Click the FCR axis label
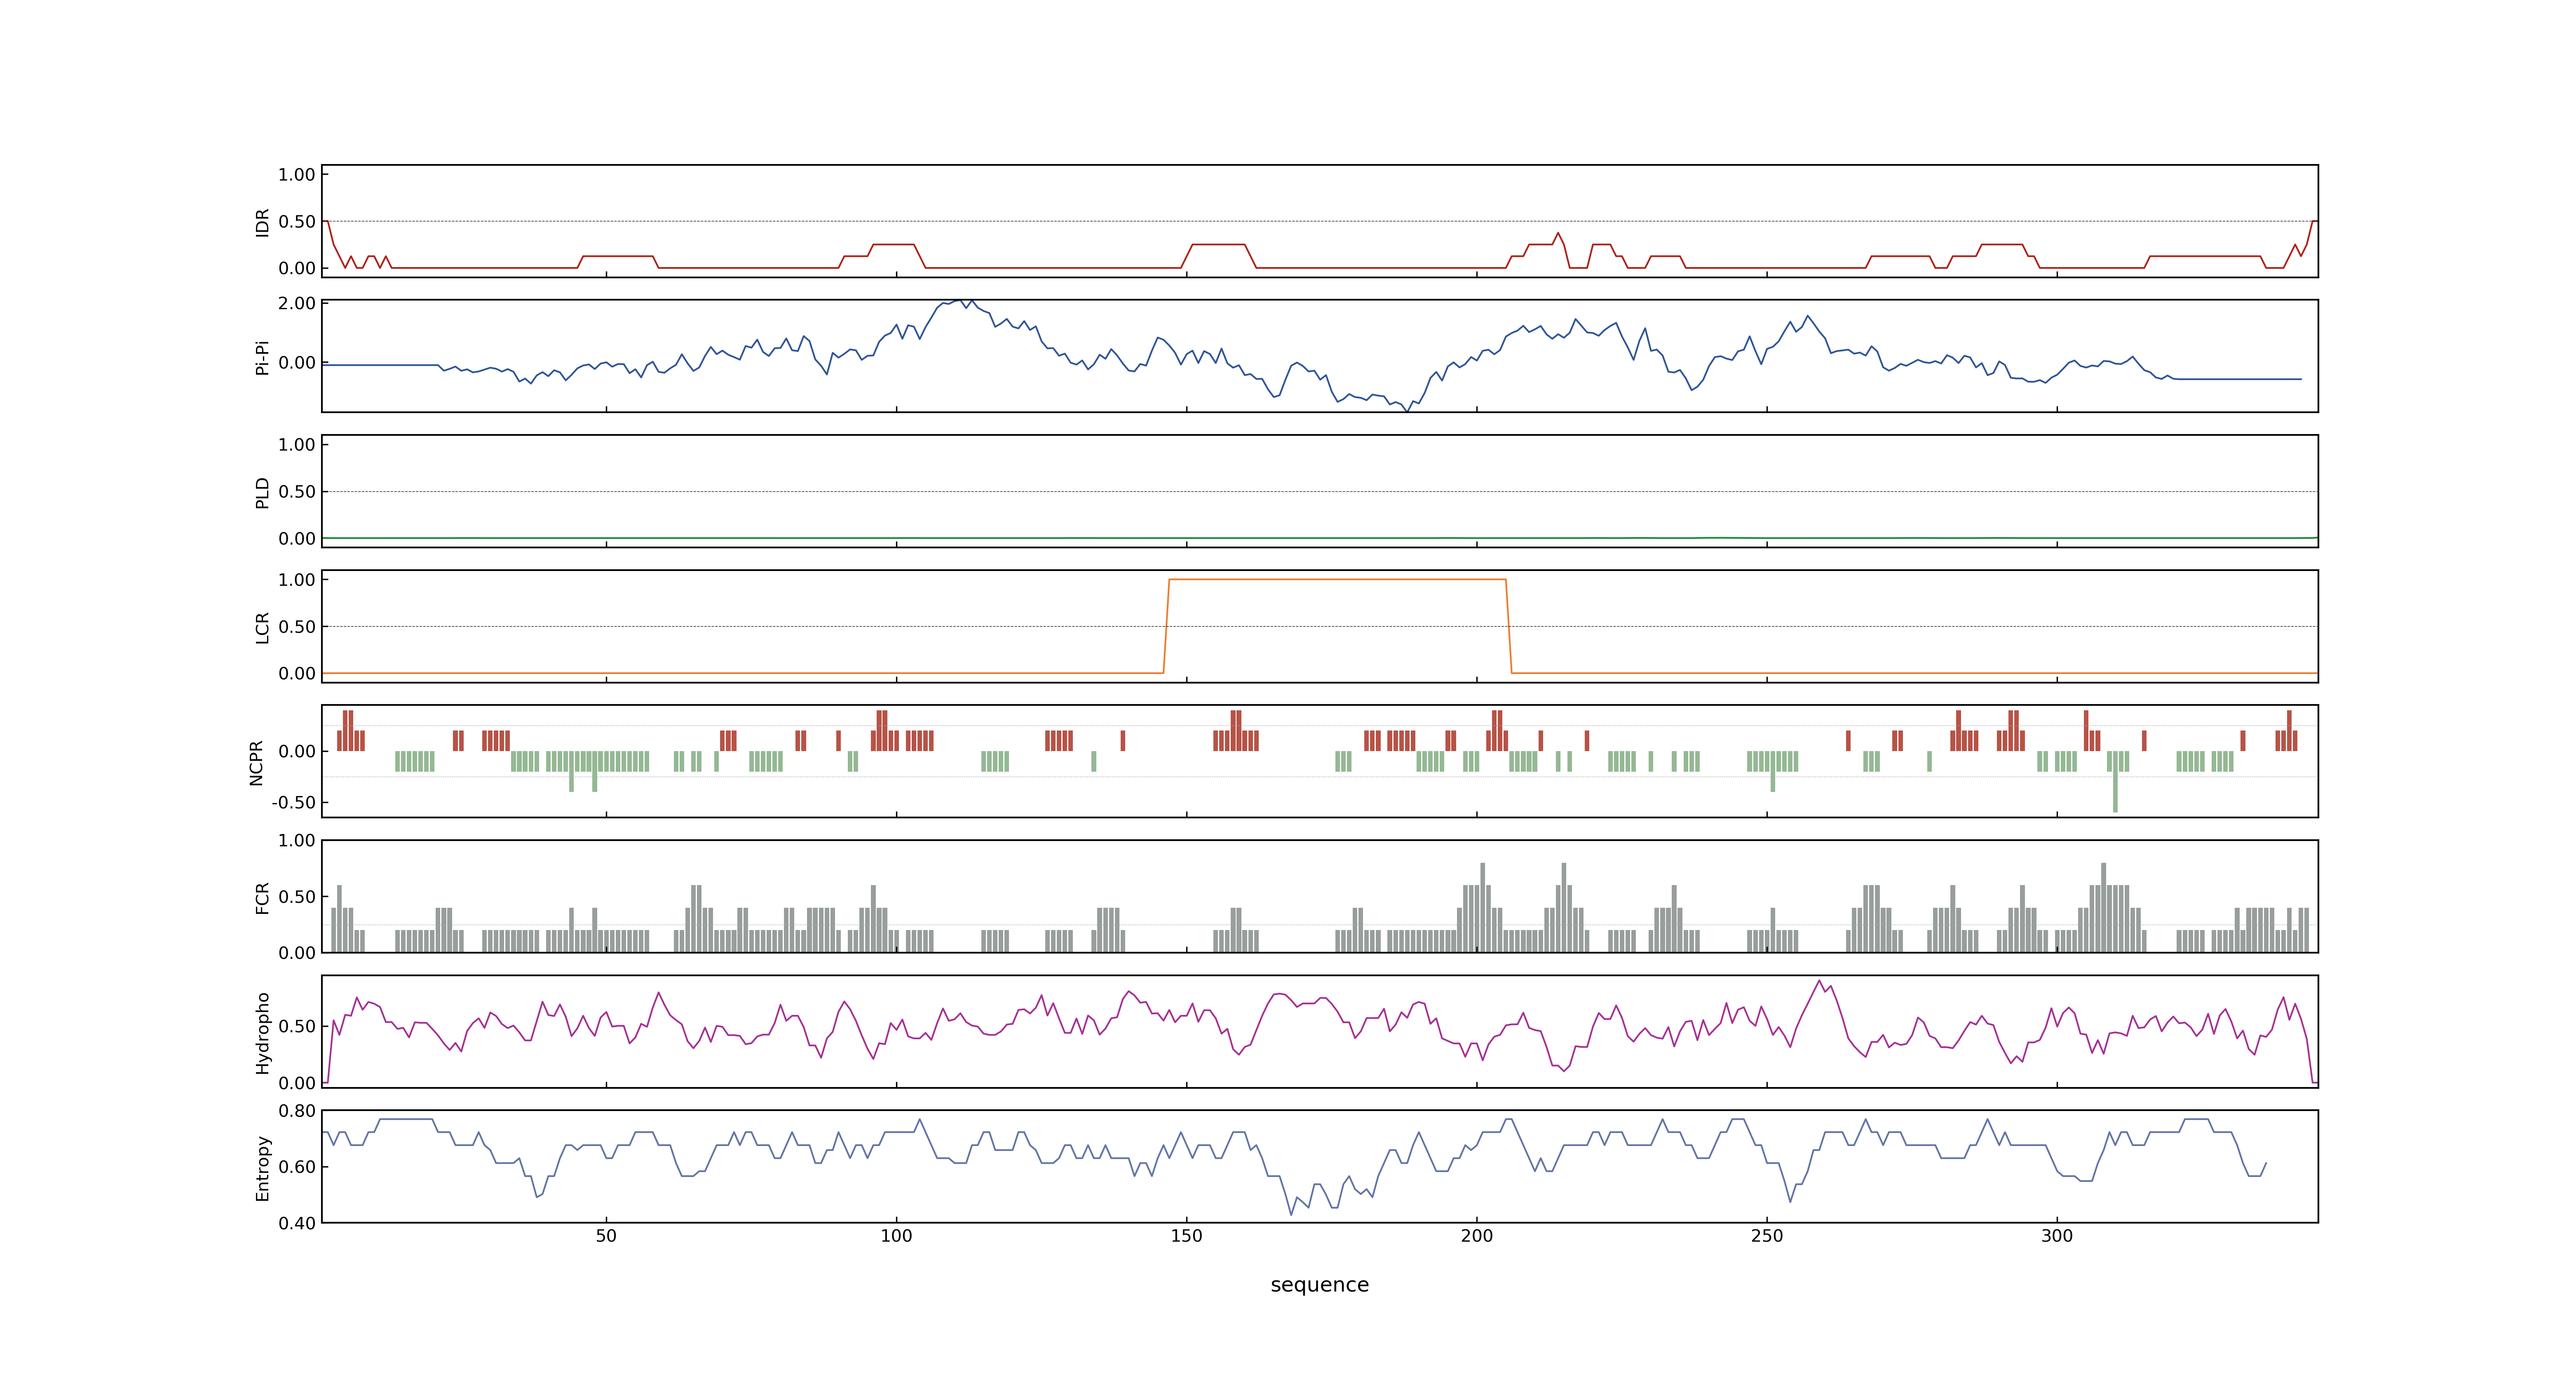 263,897
